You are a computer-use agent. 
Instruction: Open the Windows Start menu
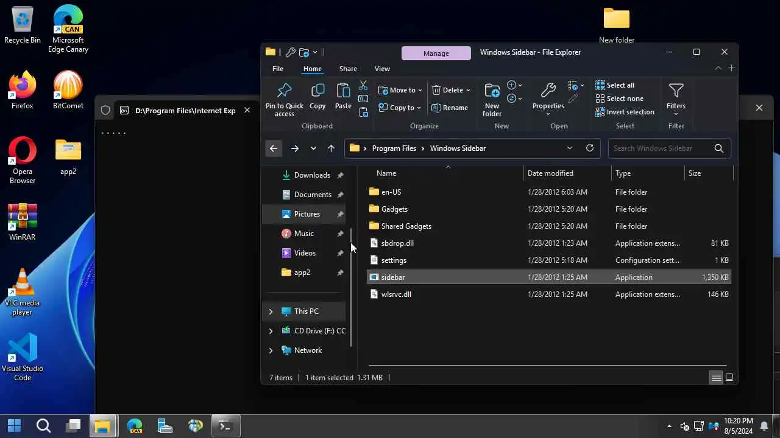(14, 425)
